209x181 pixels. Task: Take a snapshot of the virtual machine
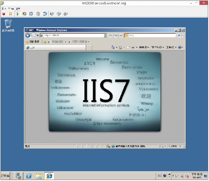click(x=31, y=14)
